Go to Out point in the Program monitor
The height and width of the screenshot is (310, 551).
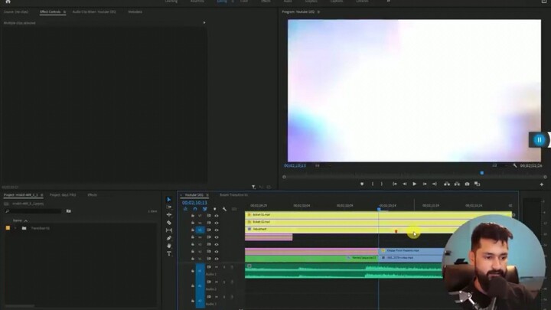click(x=435, y=184)
